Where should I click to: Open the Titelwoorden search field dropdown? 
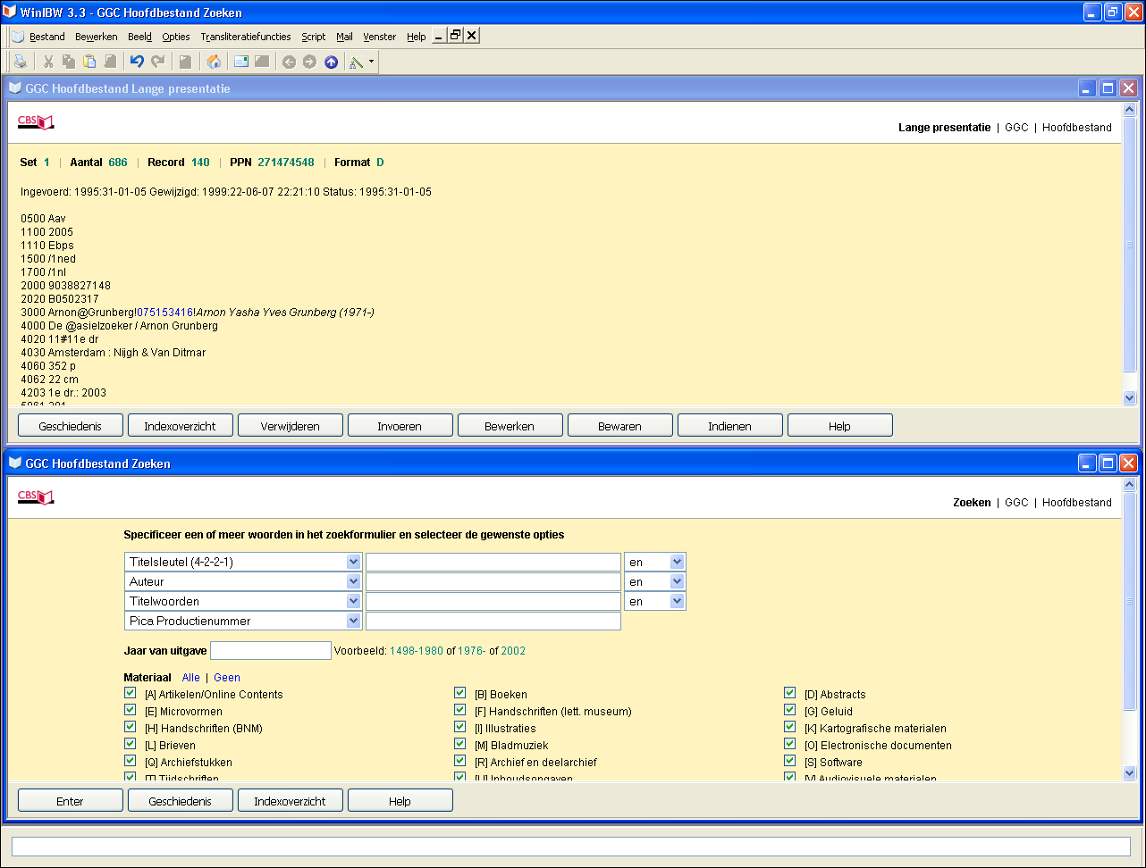[x=353, y=601]
